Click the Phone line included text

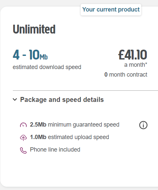(x=55, y=150)
